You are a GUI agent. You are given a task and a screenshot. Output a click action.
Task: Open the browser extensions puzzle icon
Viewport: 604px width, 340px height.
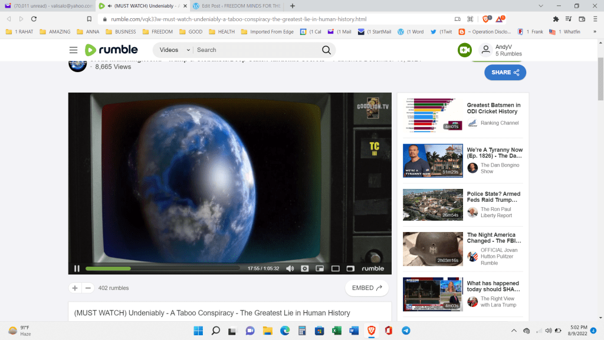point(556,19)
